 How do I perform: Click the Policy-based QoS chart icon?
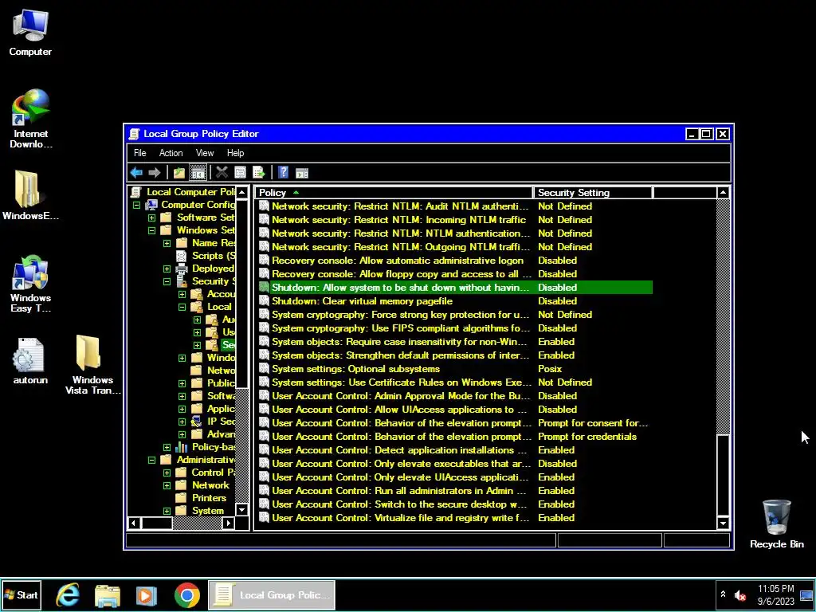(181, 447)
